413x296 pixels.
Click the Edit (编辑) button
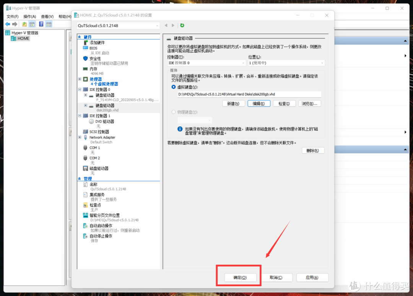tap(259, 104)
